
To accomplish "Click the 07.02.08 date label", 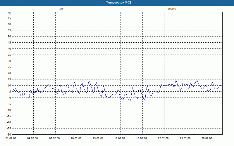I will 54,138.
